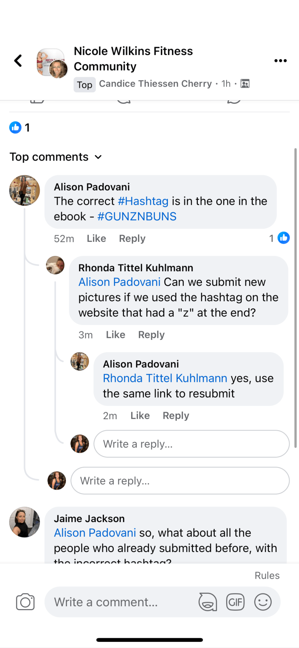299x648 pixels.
Task: Tap the camera icon to attach photo
Action: (25, 602)
